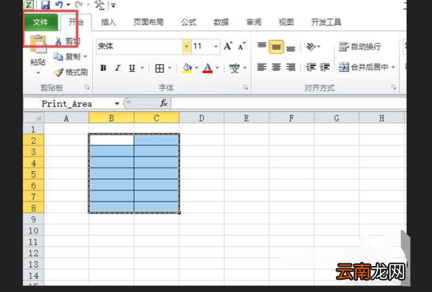This screenshot has height=292, width=432.
Task: Click inside the formula bar
Action: [288, 104]
